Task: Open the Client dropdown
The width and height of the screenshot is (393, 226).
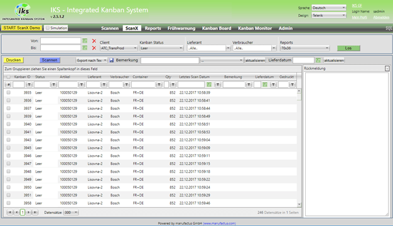Action: (x=119, y=48)
